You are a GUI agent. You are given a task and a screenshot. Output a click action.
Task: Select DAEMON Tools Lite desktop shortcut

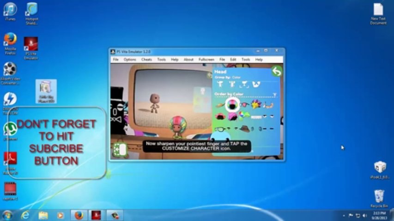tap(10, 104)
